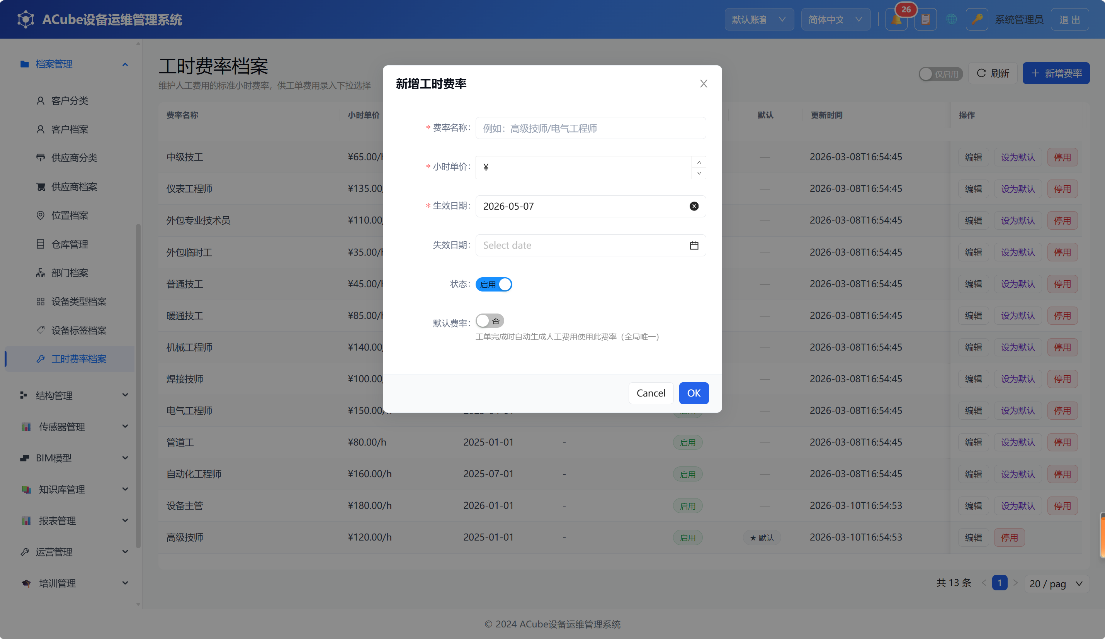Viewport: 1105px width, 639px height.
Task: Open the 20 / page size dropdown
Action: [x=1057, y=584]
